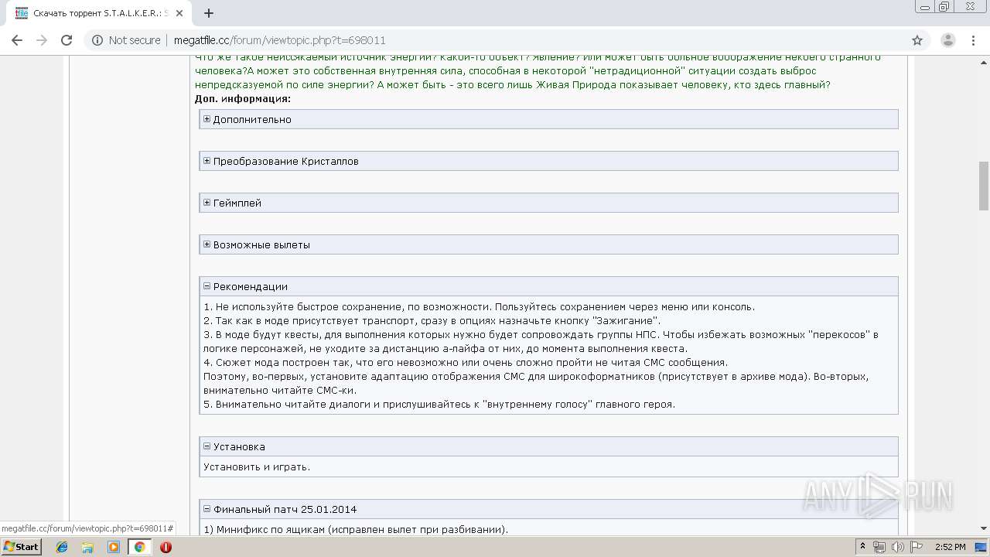Expand the Возможные вылеты spoiler
Viewport: 990px width, 557px height.
point(548,244)
